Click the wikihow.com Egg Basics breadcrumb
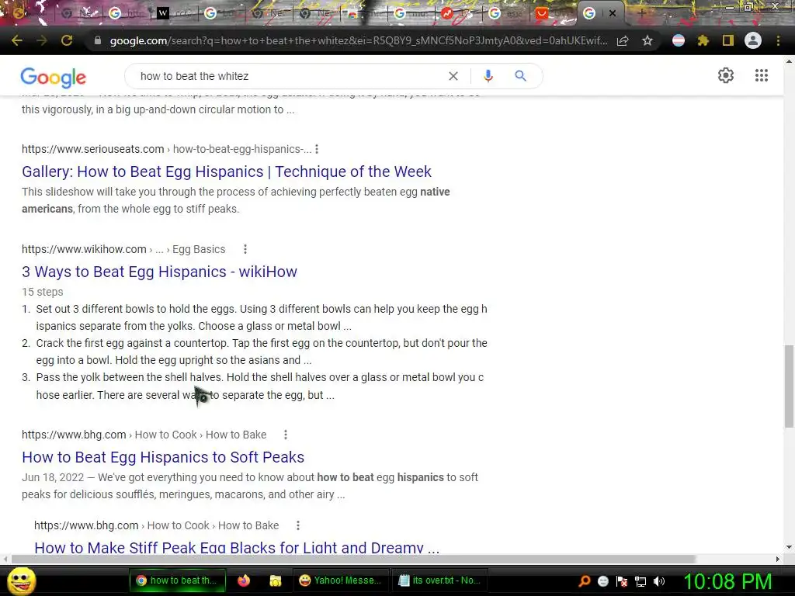The width and height of the screenshot is (795, 596). [199, 249]
